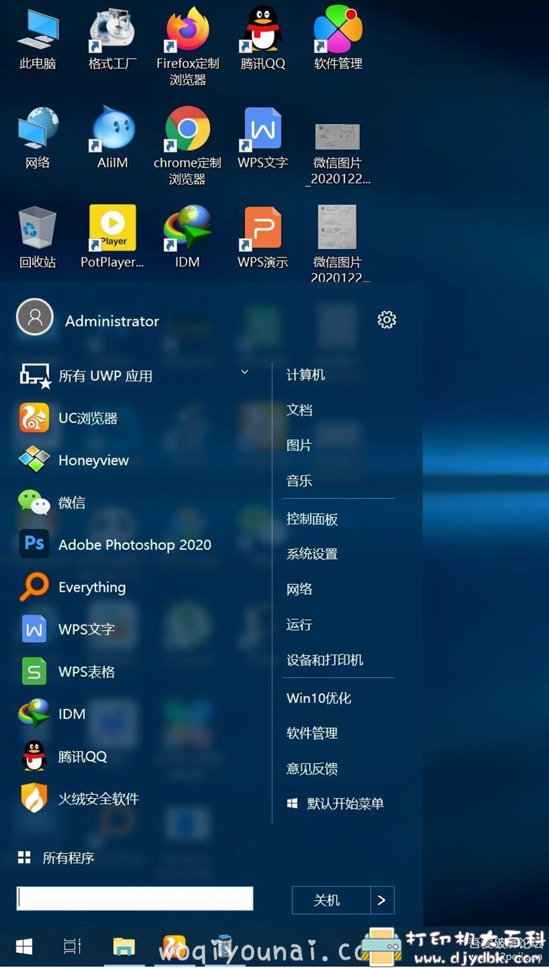Open the second 微信图片 file below WPS演示 row
Viewport: 549px width, 968px height.
click(338, 244)
